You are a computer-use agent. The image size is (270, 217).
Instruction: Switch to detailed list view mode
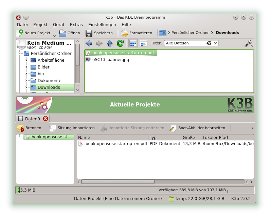(x=144, y=43)
